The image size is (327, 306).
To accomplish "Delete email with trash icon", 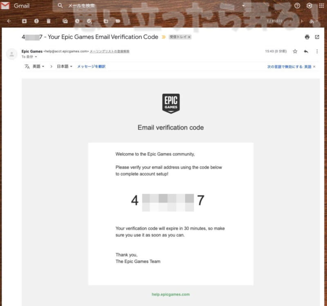I will pyautogui.click(x=49, y=21).
